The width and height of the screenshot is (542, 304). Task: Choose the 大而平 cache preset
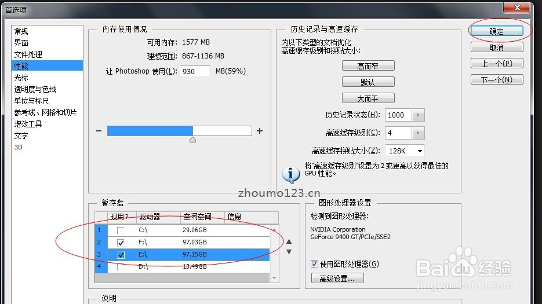coord(368,98)
